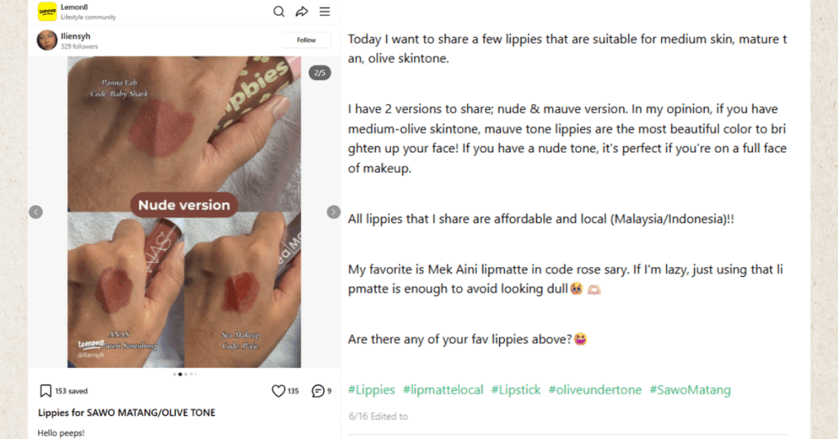Open lliensyh profile avatar
Screen dimensions: 838x439
(x=47, y=40)
